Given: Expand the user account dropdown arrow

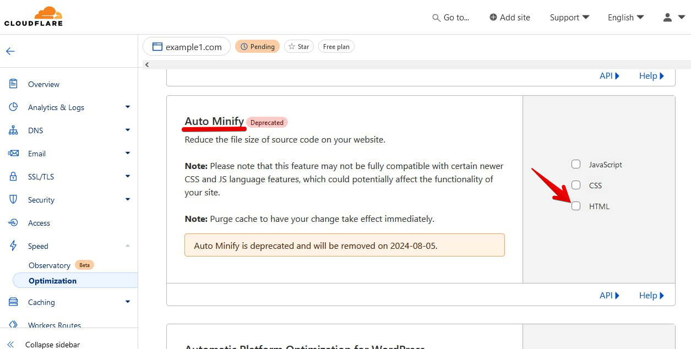Looking at the screenshot, I should click(x=682, y=18).
